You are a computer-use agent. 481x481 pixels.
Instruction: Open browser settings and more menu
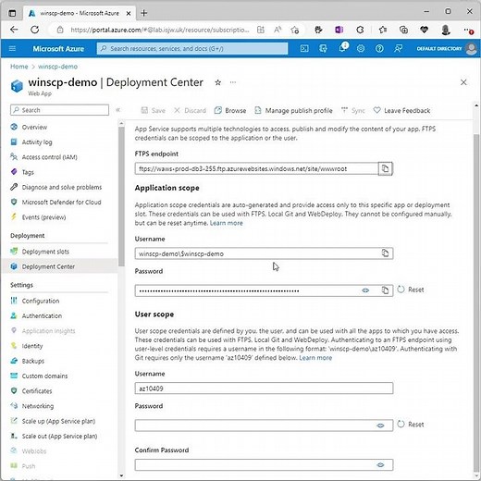[468, 30]
